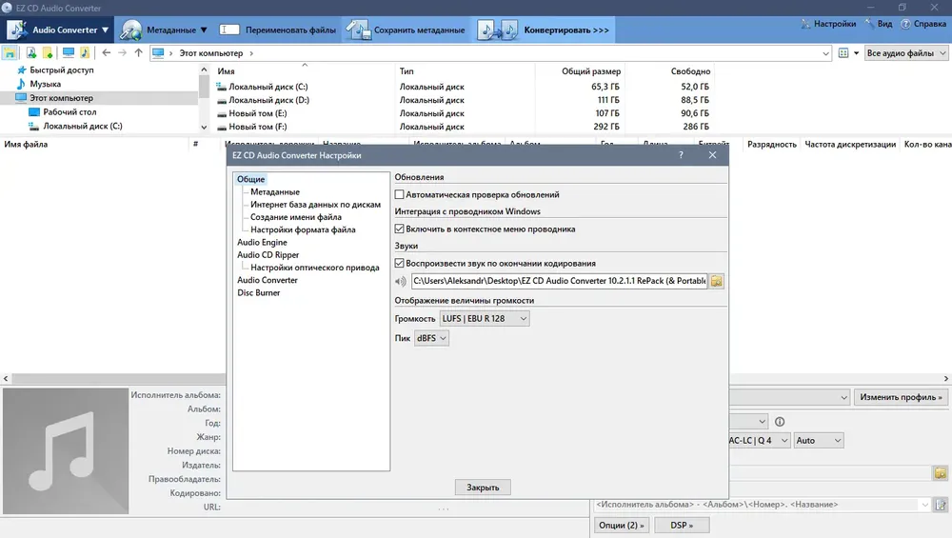Uncheck Включить в контекстное меню проводника
Image resolution: width=952 pixels, height=538 pixels.
[399, 229]
